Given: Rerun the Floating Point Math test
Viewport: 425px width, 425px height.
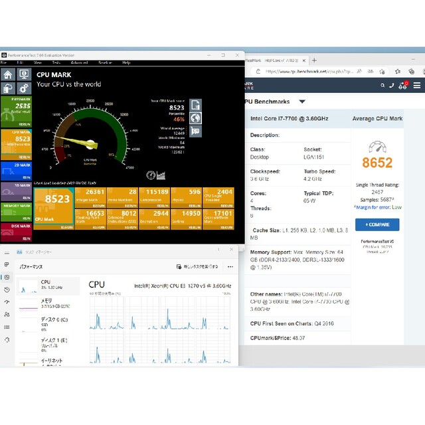Looking at the screenshot, I should pos(99,227).
